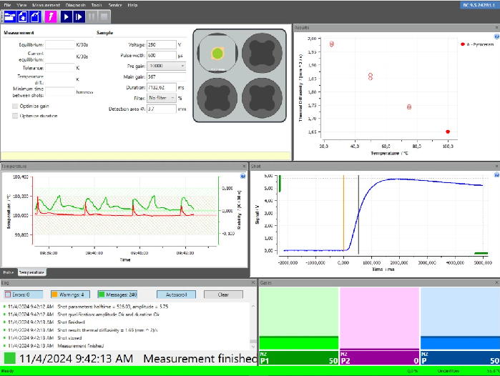Select log row 'Shot finished'
The height and width of the screenshot is (376, 500).
click(126, 322)
